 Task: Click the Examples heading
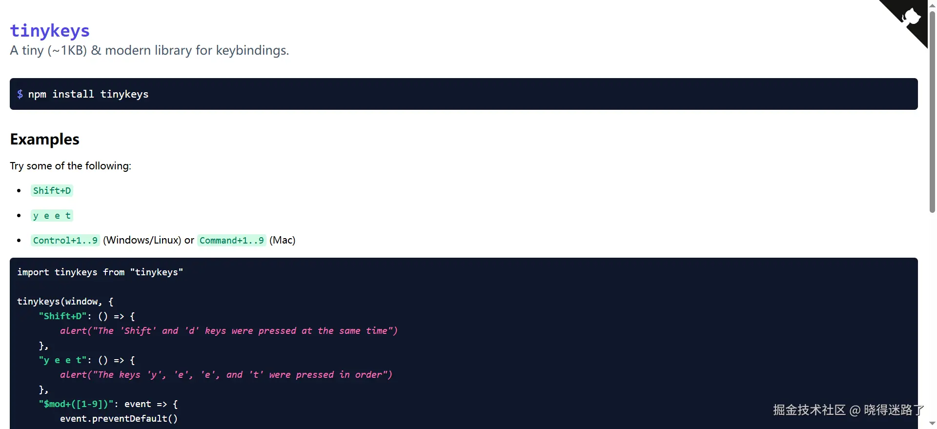coord(44,139)
